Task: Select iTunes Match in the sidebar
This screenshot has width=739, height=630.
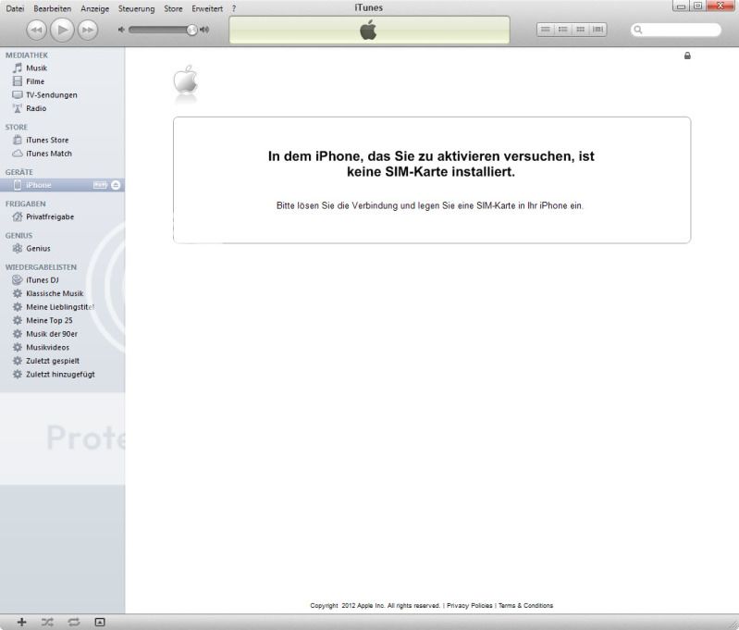Action: pyautogui.click(x=48, y=154)
